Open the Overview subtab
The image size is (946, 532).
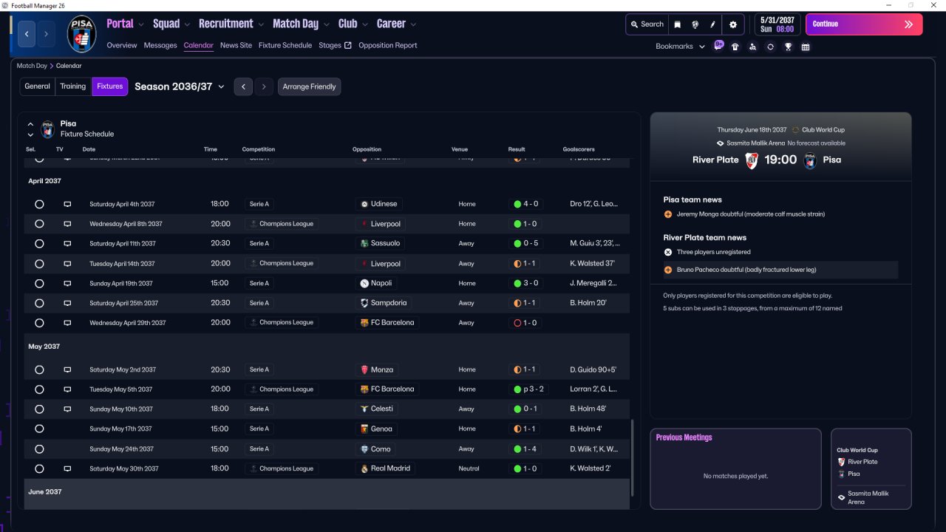[x=122, y=45]
